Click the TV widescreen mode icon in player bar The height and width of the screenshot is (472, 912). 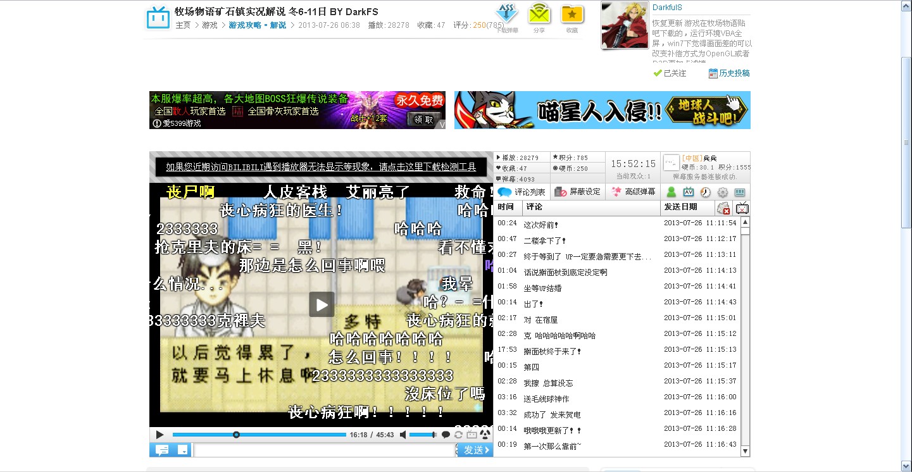(472, 435)
